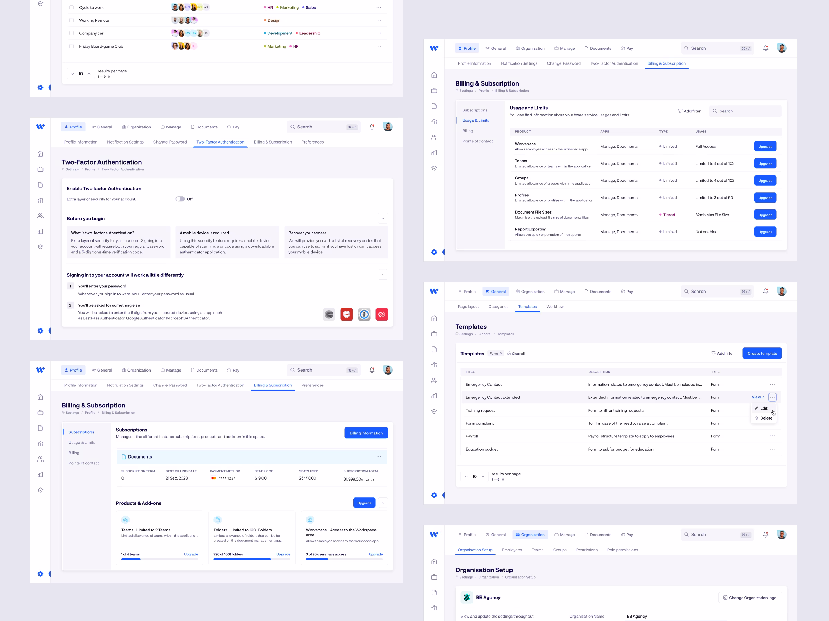The image size is (829, 621).
Task: Select Points of contact in Usage and Limits sidebar
Action: [x=477, y=141]
